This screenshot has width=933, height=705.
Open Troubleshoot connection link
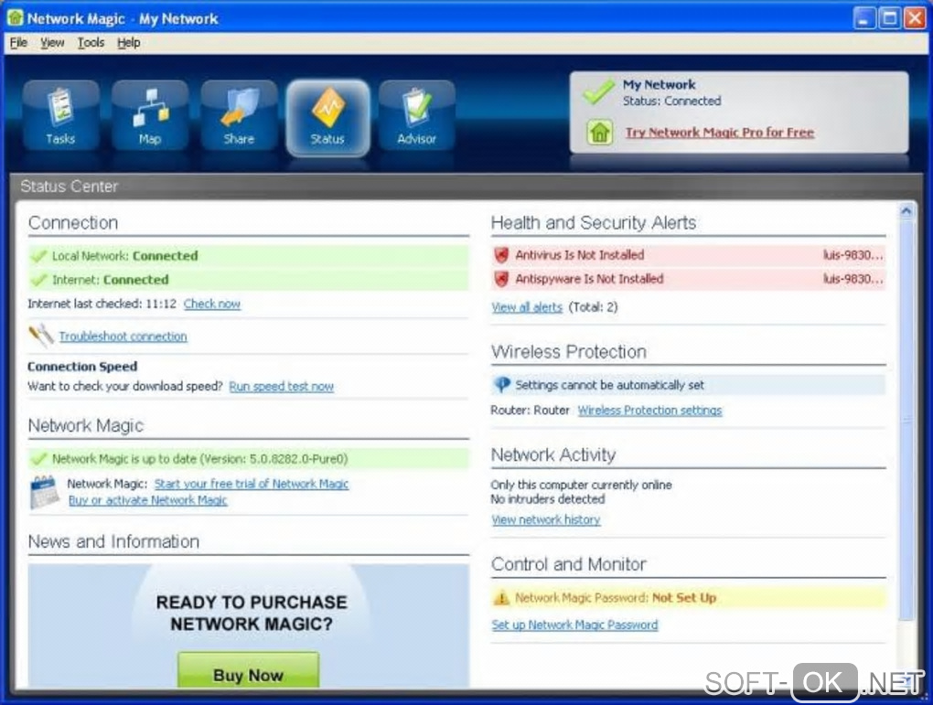123,336
